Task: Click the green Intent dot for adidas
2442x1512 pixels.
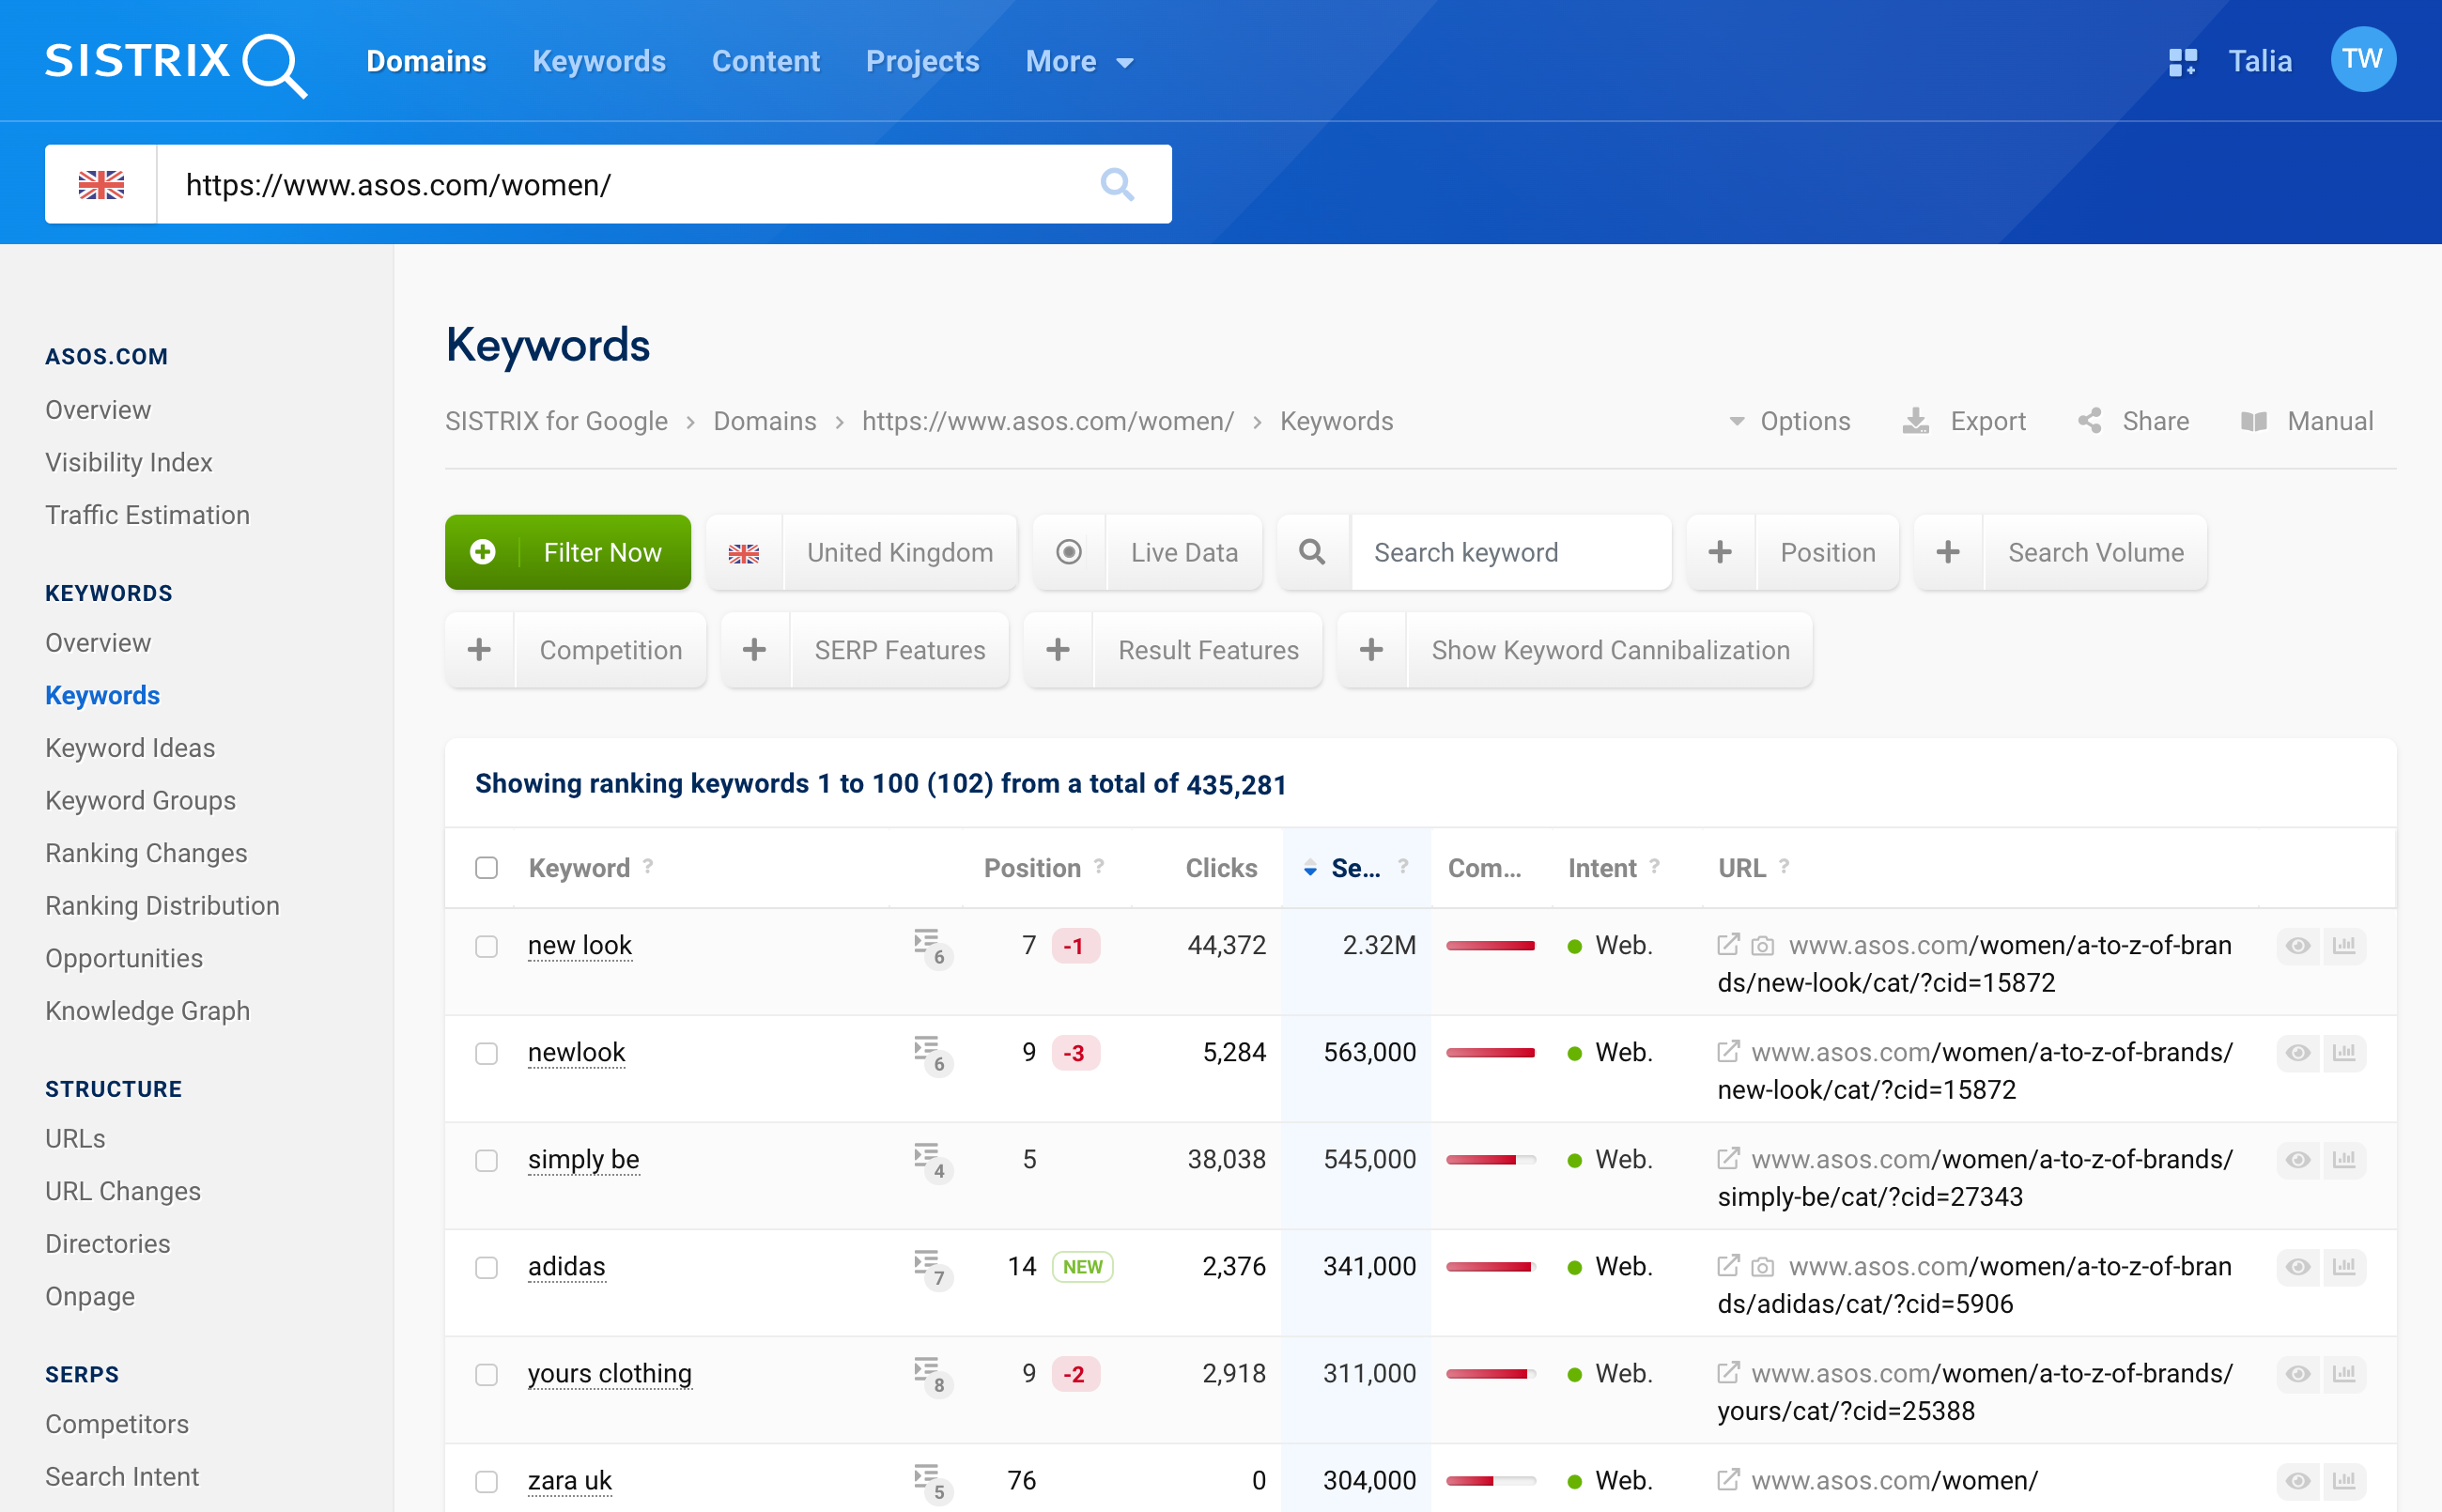Action: [x=1575, y=1267]
